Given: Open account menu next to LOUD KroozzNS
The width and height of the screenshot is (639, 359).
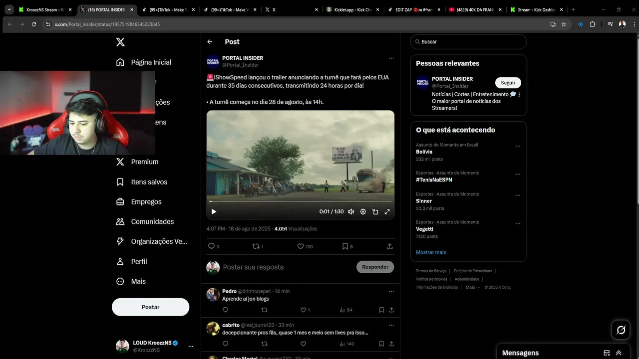Looking at the screenshot, I should click(190, 346).
